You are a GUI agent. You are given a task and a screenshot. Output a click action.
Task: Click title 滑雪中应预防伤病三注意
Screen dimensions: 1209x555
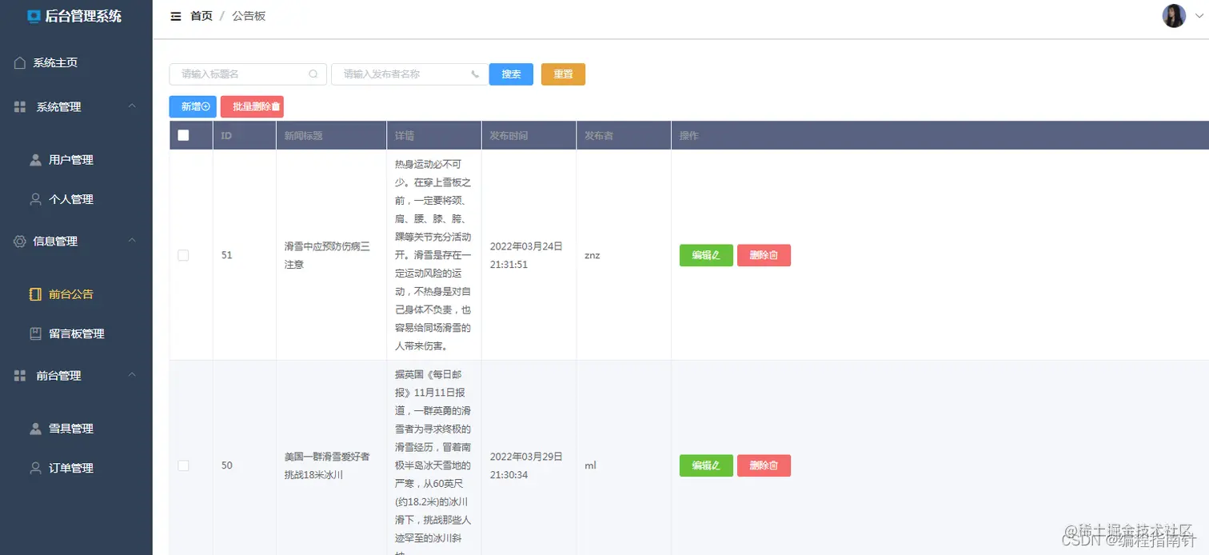(x=327, y=255)
